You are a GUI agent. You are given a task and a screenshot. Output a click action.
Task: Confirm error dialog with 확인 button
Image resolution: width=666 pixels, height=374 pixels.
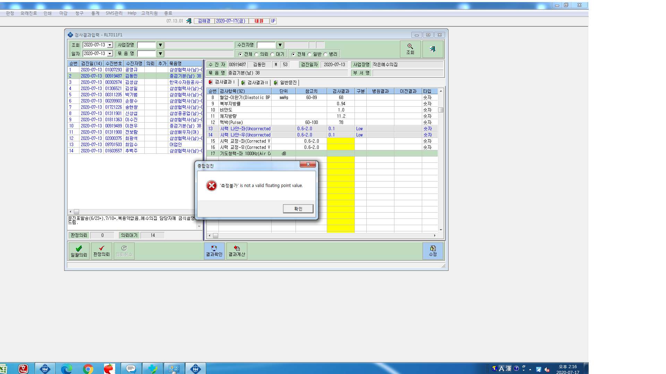coord(298,209)
